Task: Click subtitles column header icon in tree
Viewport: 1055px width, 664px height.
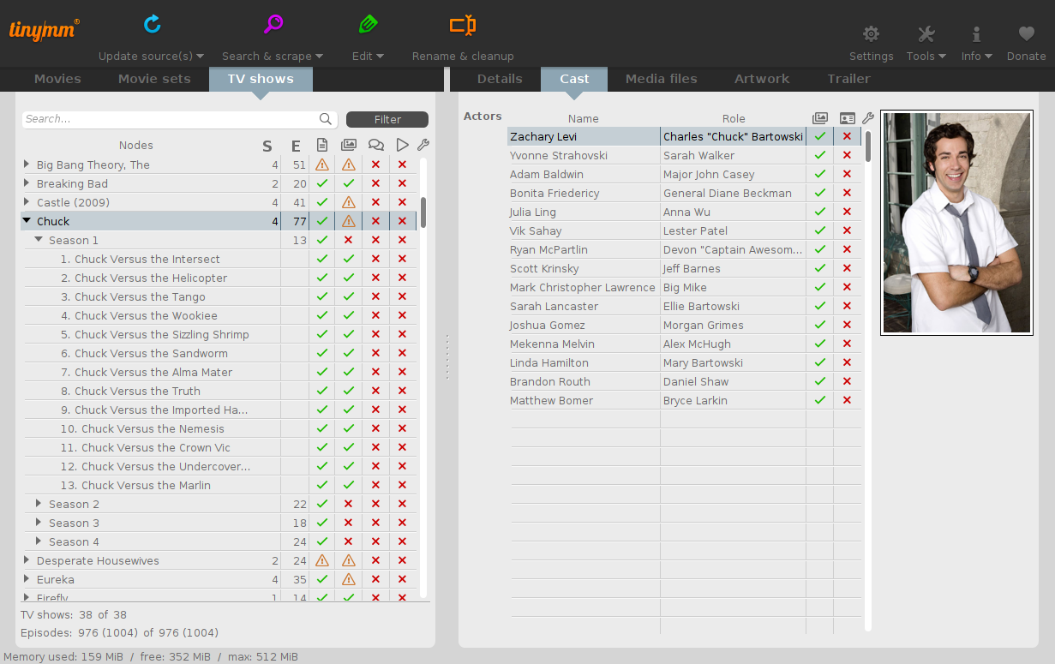Action: 375,145
